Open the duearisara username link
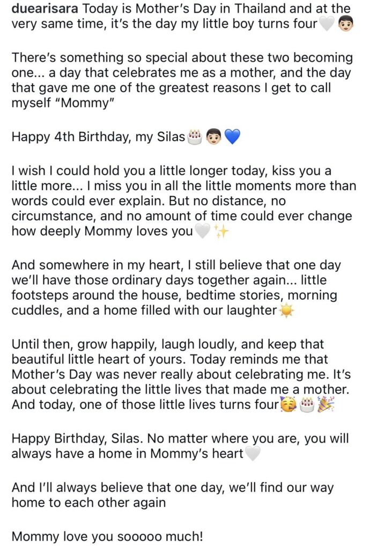Image resolution: width=370 pixels, height=550 pixels. click(x=45, y=9)
